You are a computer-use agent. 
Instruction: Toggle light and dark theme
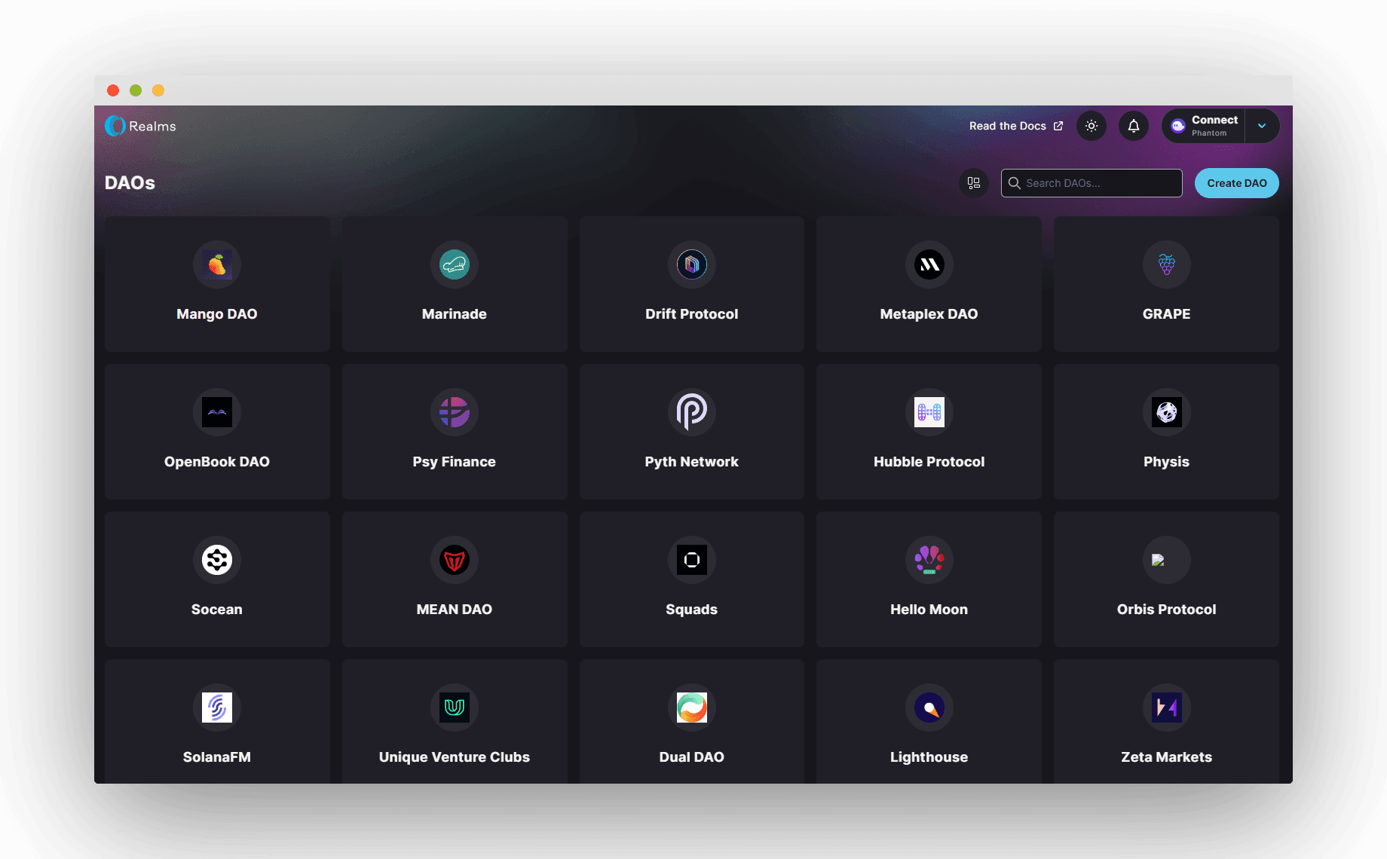tap(1092, 126)
